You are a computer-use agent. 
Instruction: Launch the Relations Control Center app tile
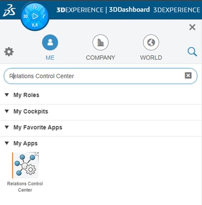point(25,165)
